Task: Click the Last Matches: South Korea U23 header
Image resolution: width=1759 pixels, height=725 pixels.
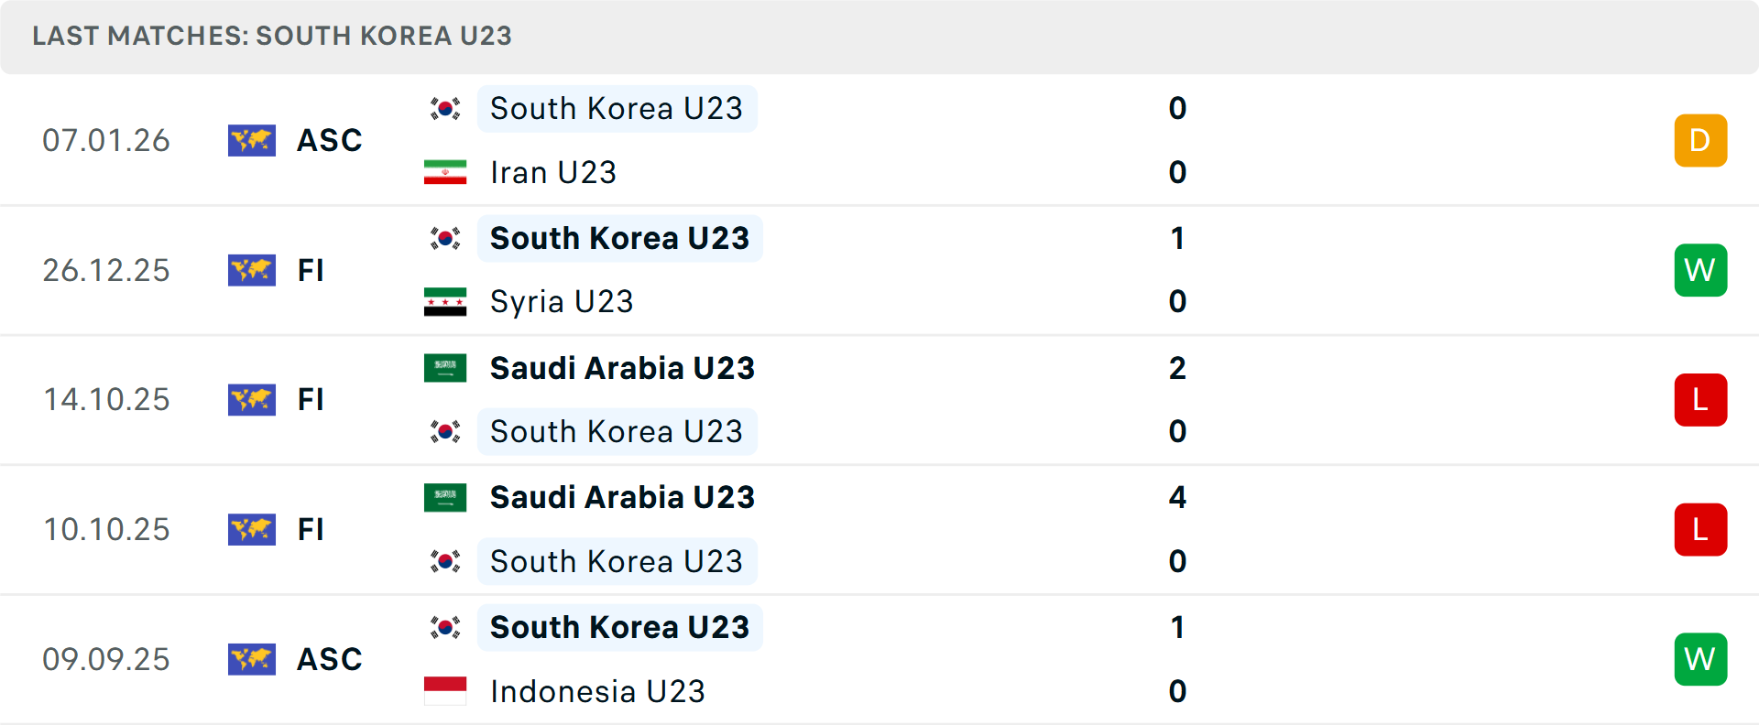Action: point(271,36)
